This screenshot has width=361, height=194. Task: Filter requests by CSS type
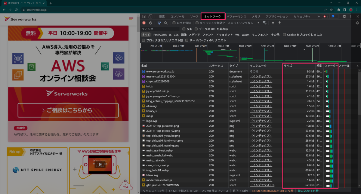176,35
